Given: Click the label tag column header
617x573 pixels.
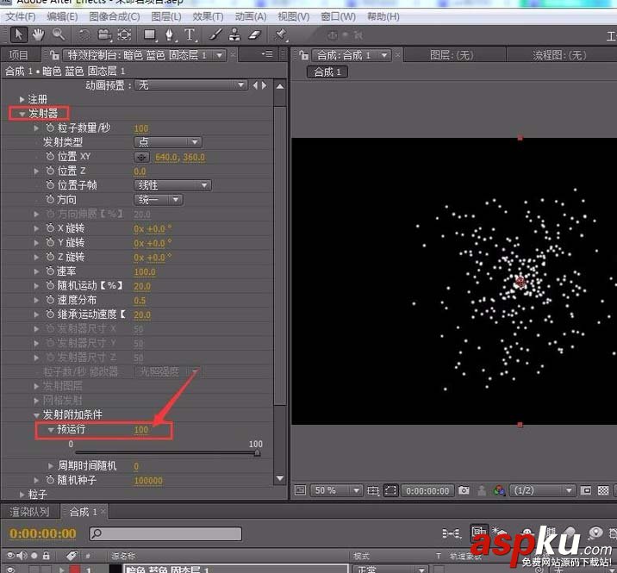Looking at the screenshot, I should (x=72, y=555).
